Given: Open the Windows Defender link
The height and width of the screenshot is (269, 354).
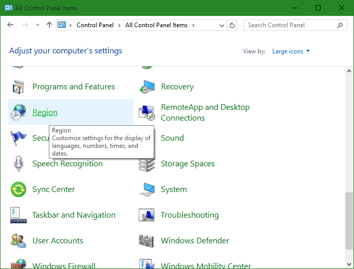Looking at the screenshot, I should pyautogui.click(x=195, y=241).
